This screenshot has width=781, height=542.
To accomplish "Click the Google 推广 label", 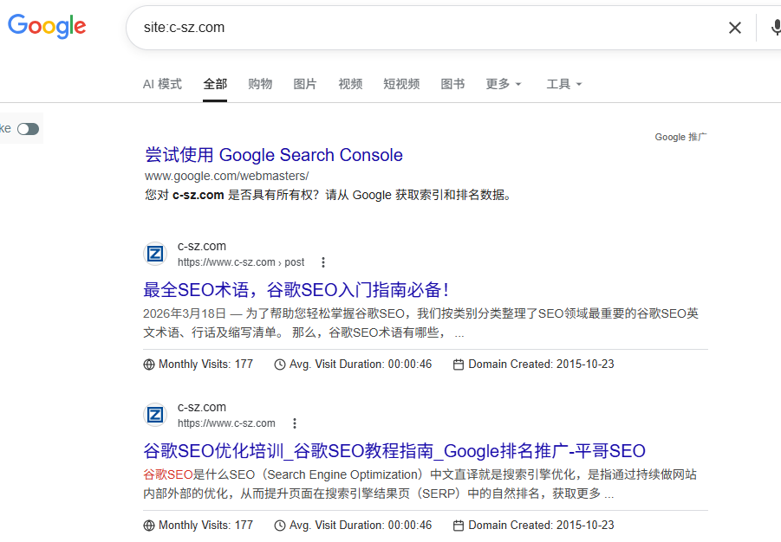I will click(680, 137).
